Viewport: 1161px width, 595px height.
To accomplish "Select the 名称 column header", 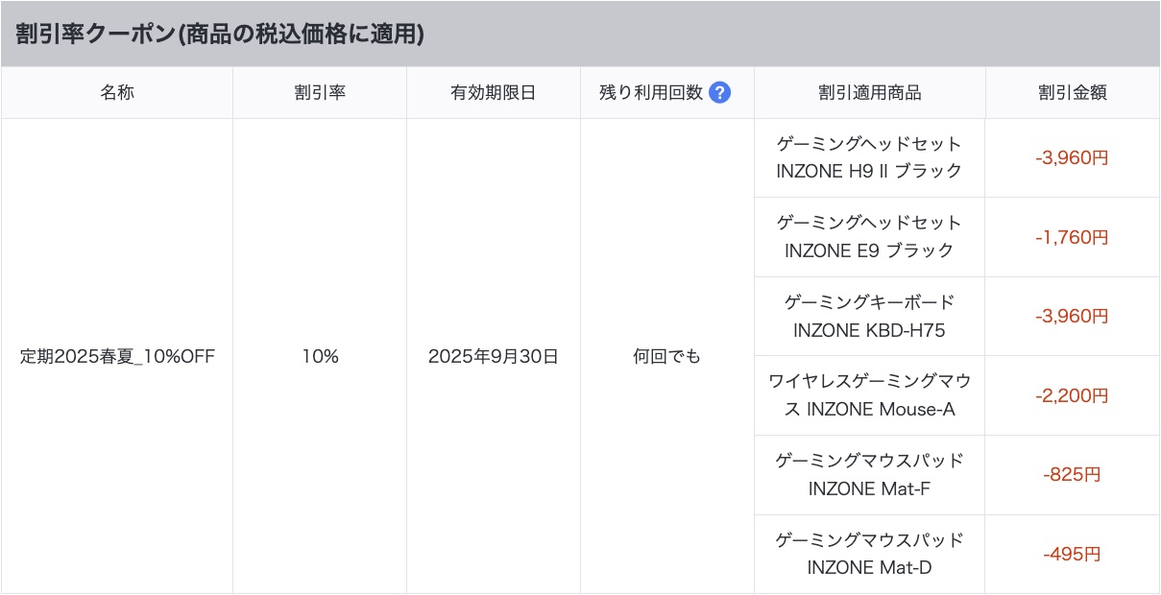I will pos(117,93).
